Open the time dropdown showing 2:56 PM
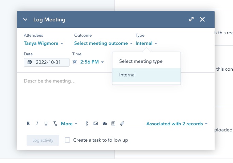Image resolution: width=233 pixels, height=163 pixels. pos(92,62)
